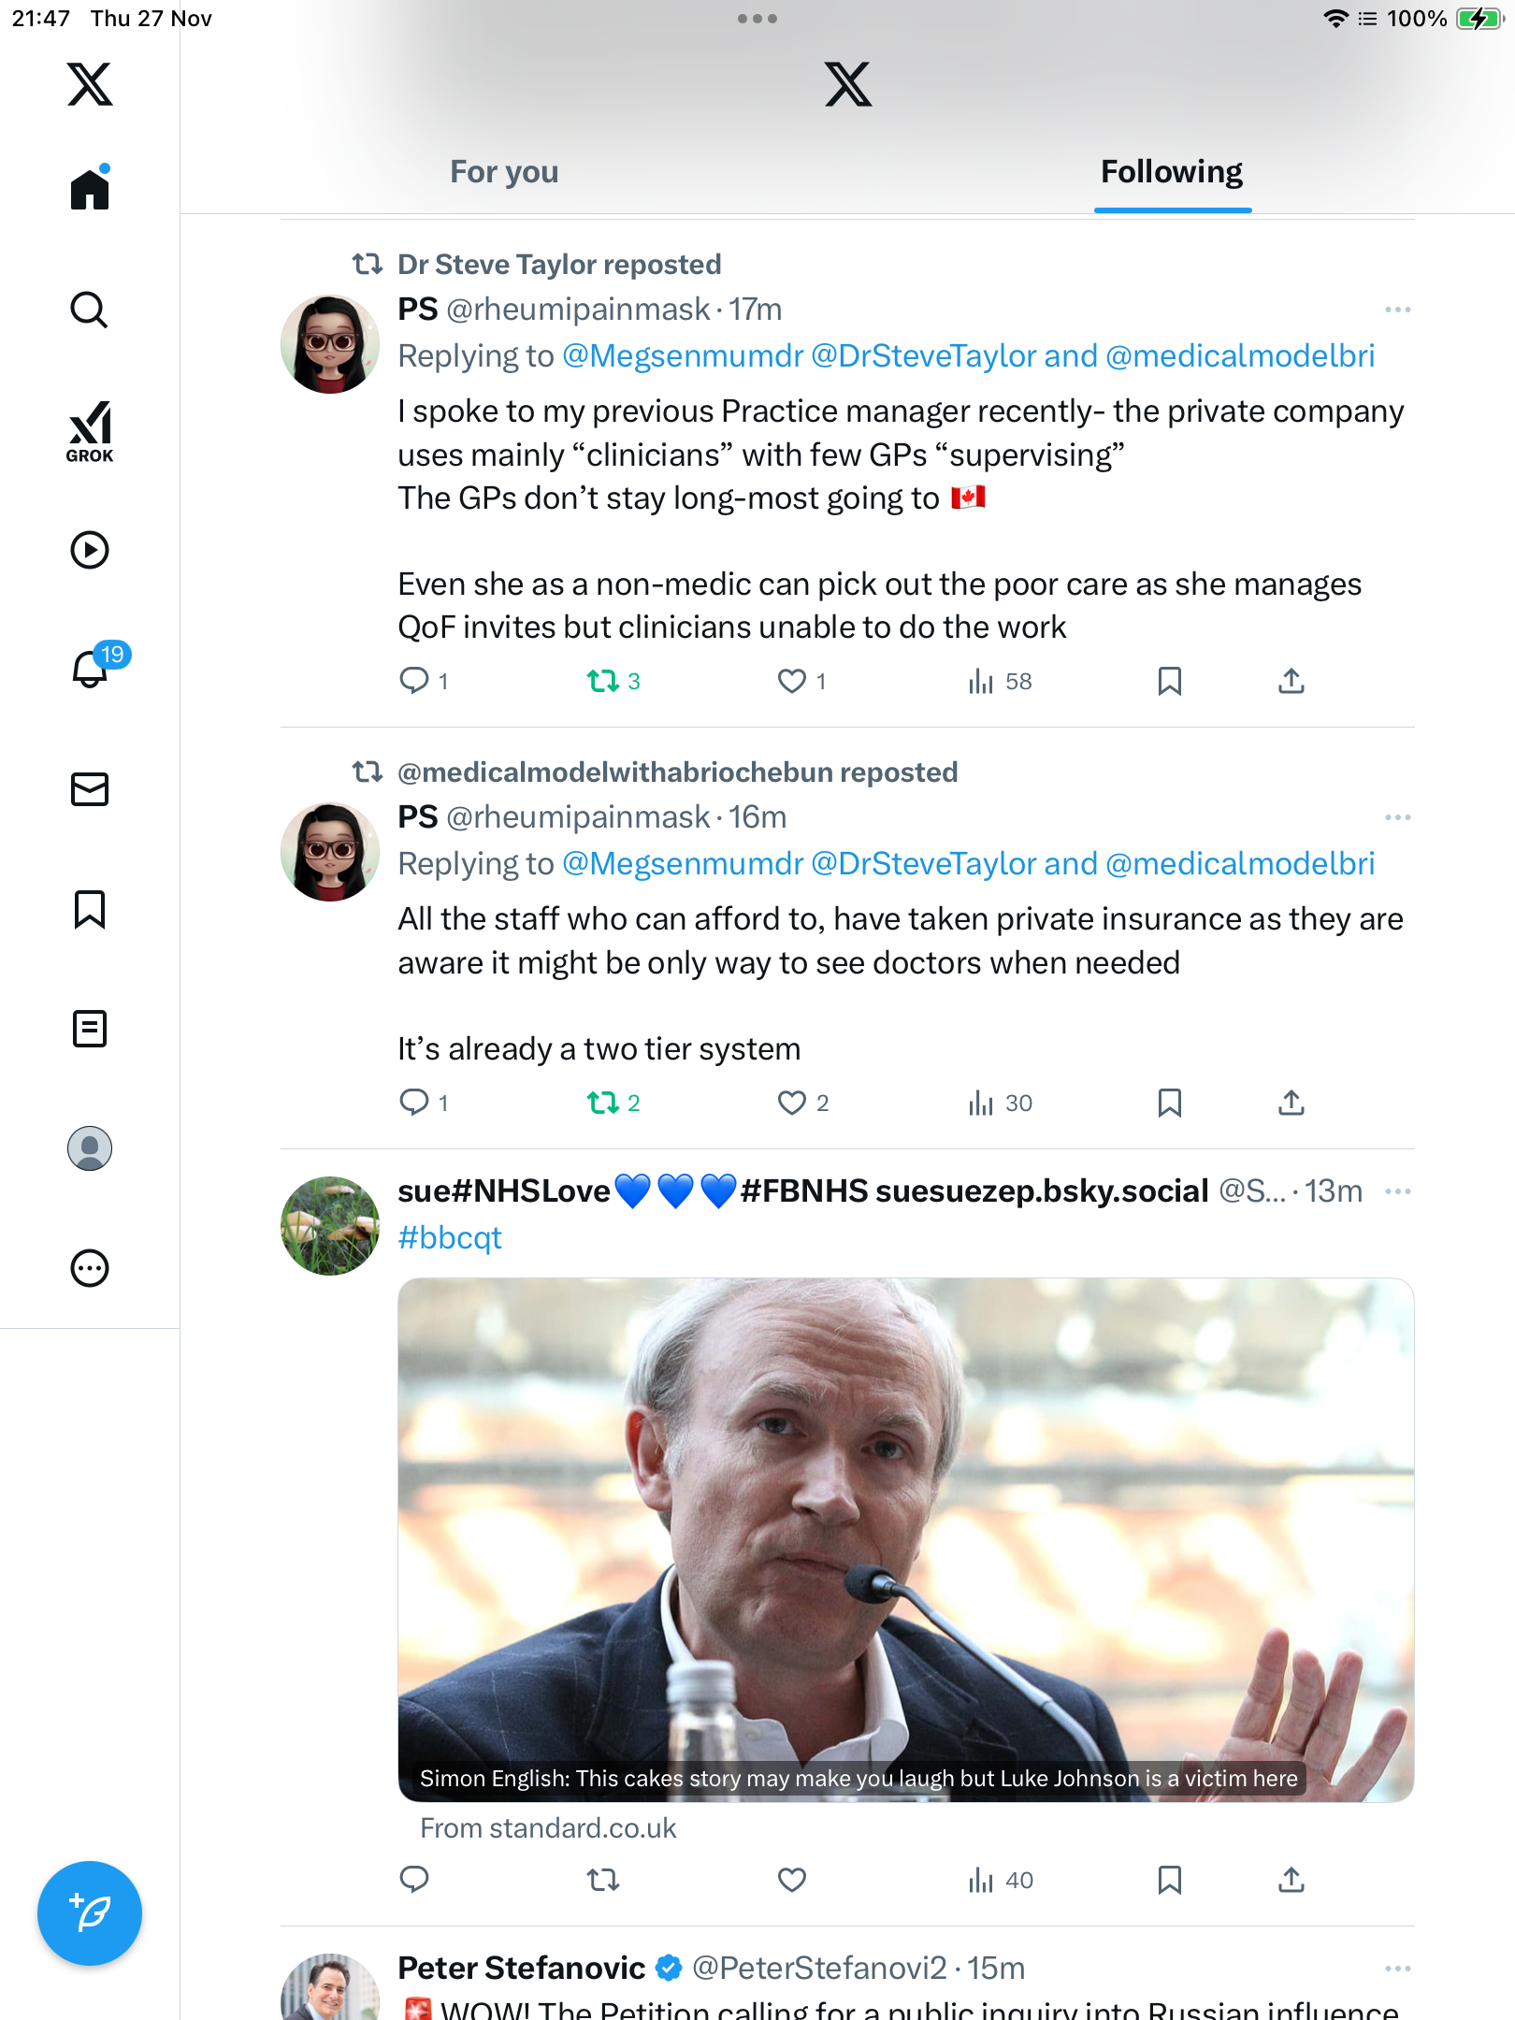
Task: Open the search page in sidebar
Action: pyautogui.click(x=90, y=310)
